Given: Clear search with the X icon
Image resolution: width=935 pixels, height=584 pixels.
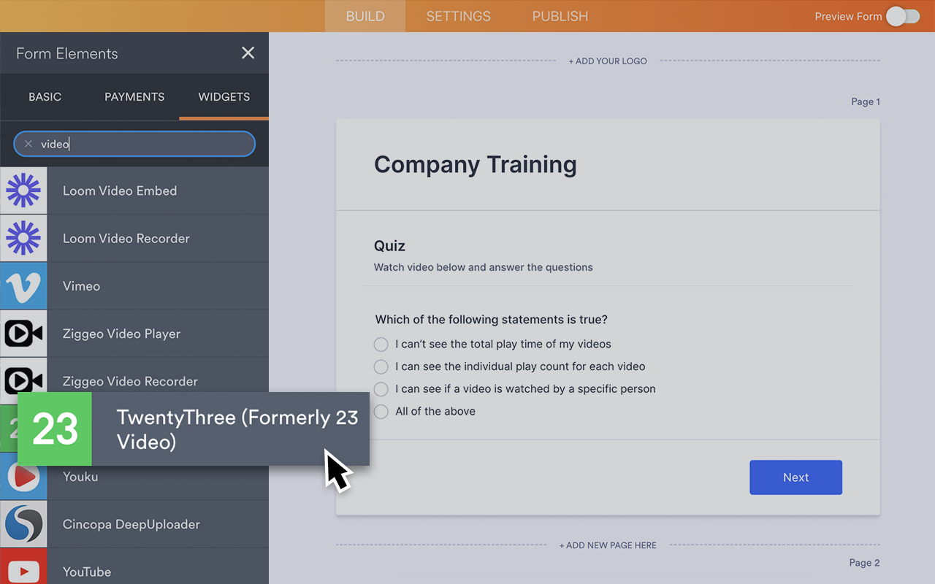Looking at the screenshot, I should (x=28, y=144).
